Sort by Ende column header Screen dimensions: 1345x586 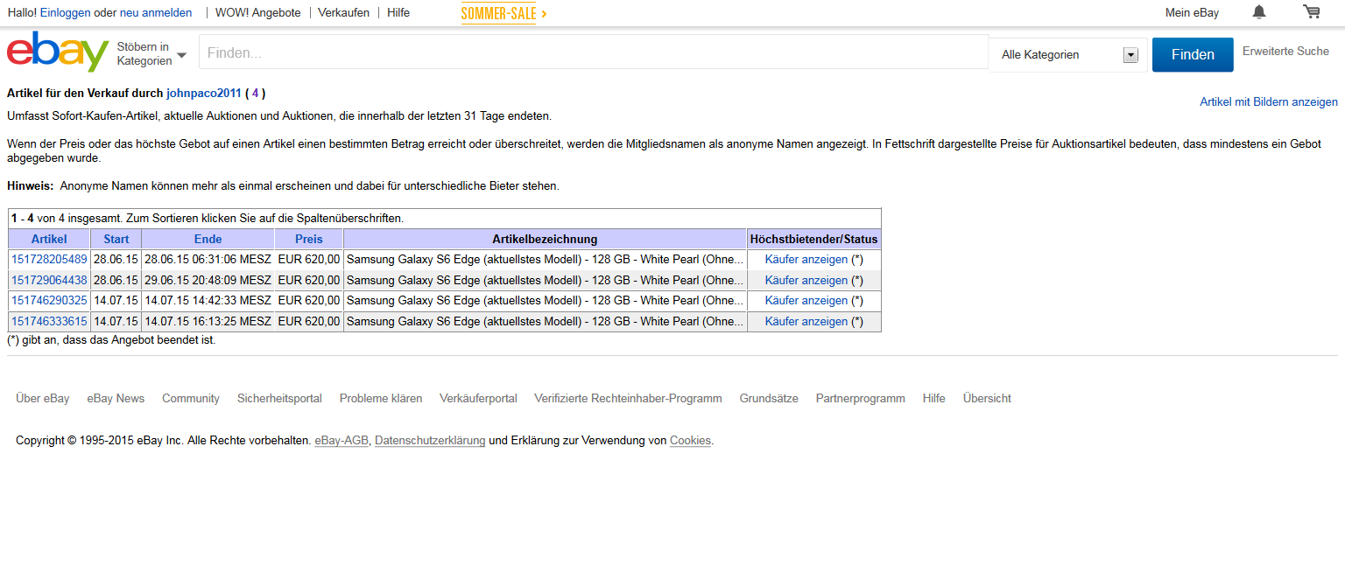pos(208,239)
